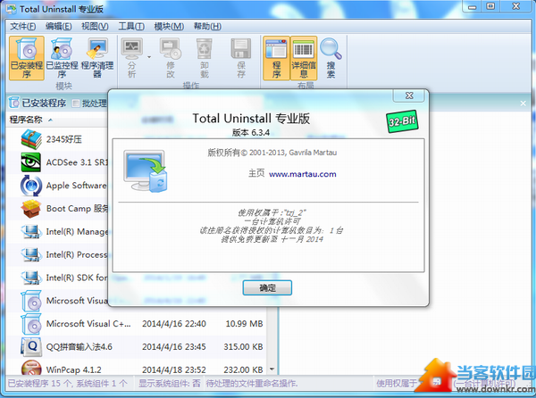Click the 2014/4/18 23:52 date cell
Image resolution: width=536 pixels, height=398 pixels.
tap(174, 369)
